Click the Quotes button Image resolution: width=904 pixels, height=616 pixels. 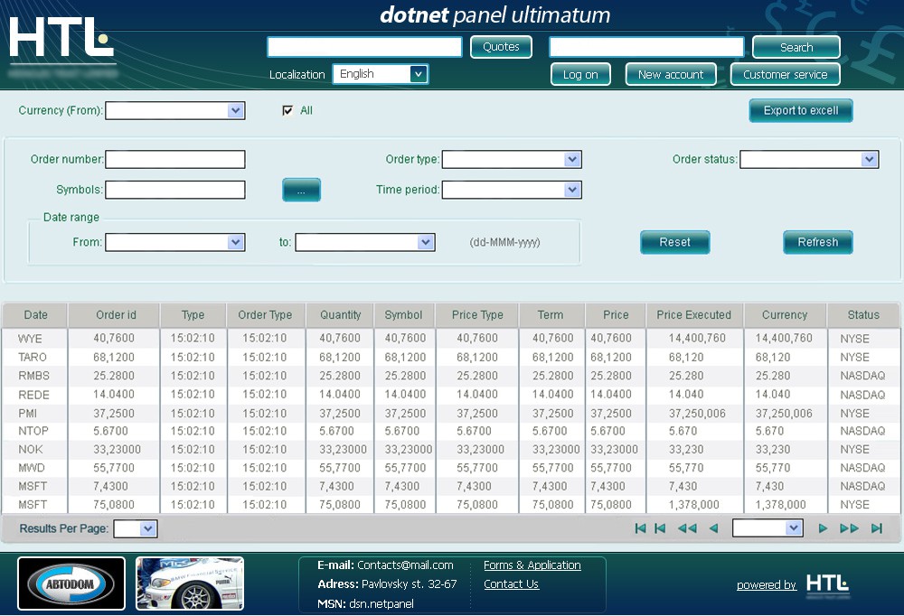tap(501, 47)
